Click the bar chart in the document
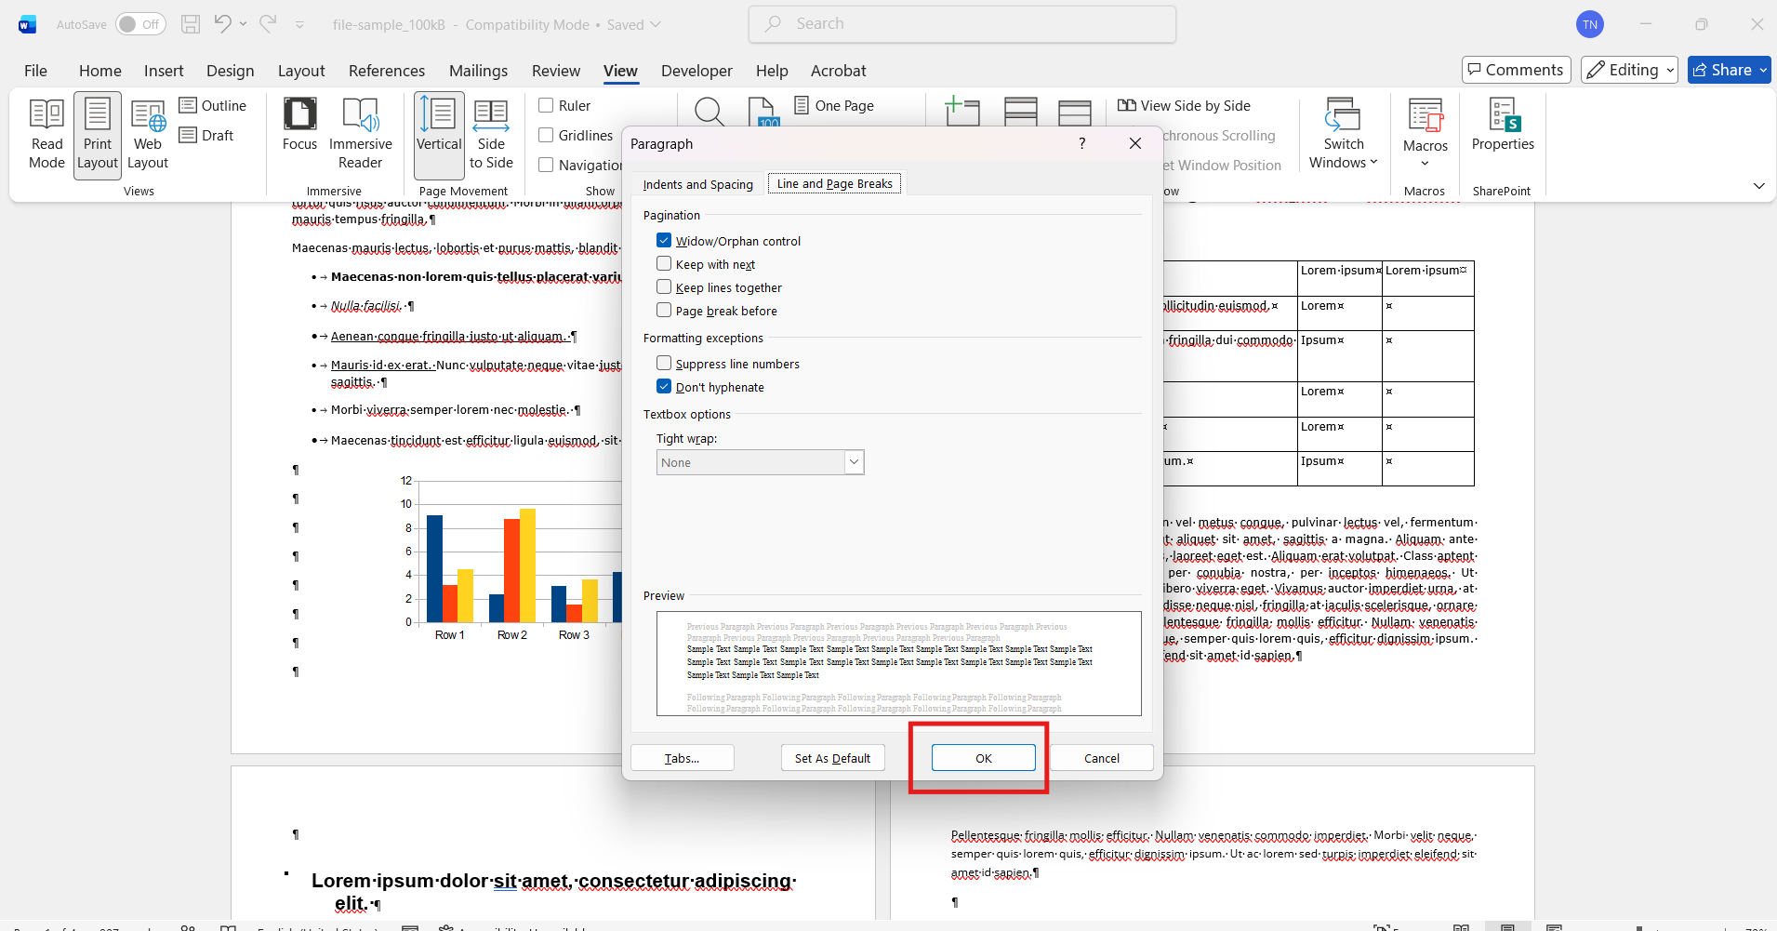Screen dimensions: 1777x931 [x=511, y=558]
